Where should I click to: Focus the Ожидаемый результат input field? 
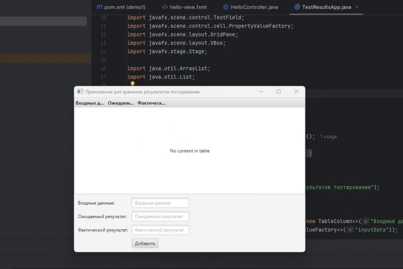(161, 216)
